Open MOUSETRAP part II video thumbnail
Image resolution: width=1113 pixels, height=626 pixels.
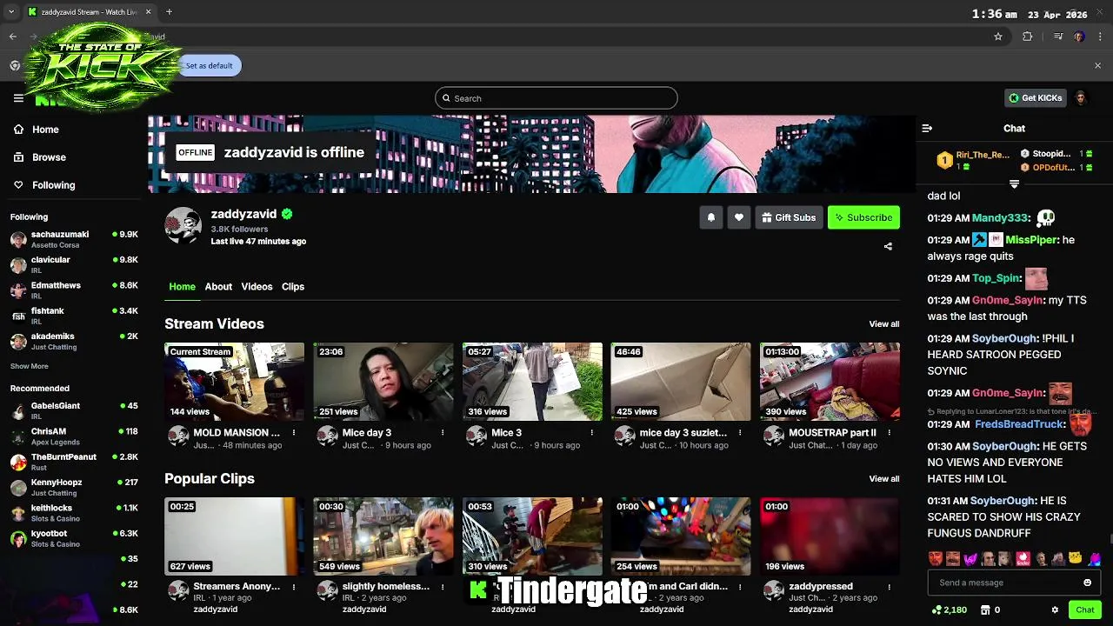(x=830, y=382)
